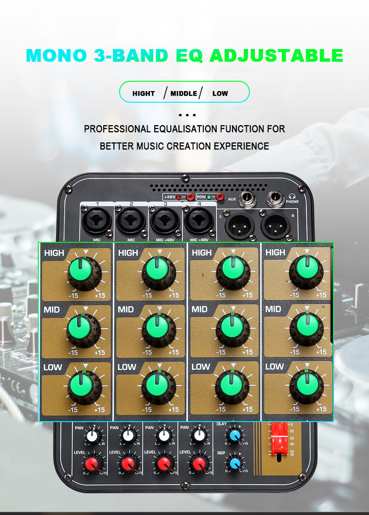This screenshot has width=369, height=515.
Task: Click the MID EQ knob in the leftmost column
Action: (x=83, y=330)
